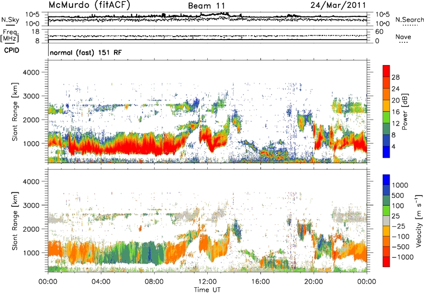The width and height of the screenshot is (424, 293).
Task: Click the 'Nave' legend label
Action: (403, 36)
